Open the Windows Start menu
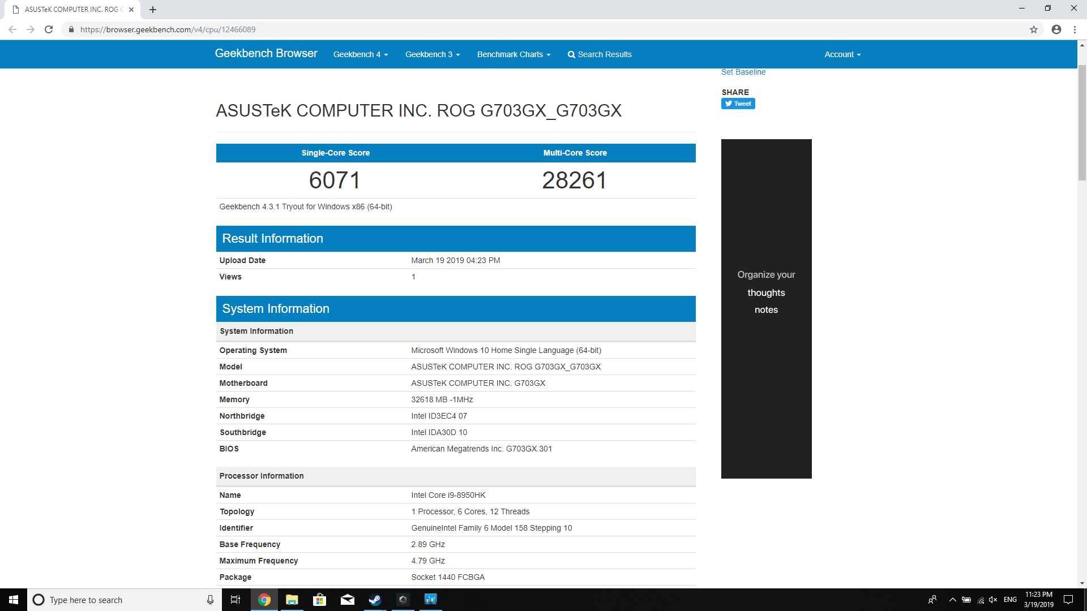The width and height of the screenshot is (1087, 611). [x=14, y=600]
